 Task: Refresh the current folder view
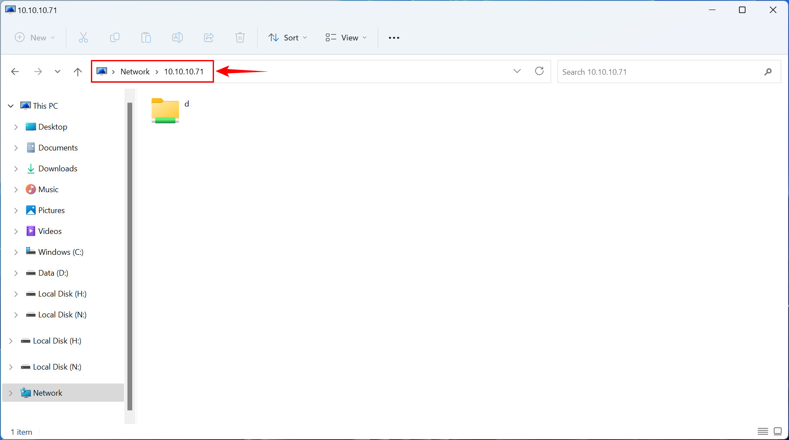pos(539,71)
